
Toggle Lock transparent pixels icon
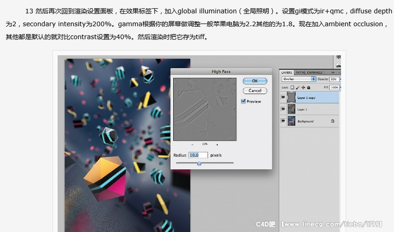(292, 87)
